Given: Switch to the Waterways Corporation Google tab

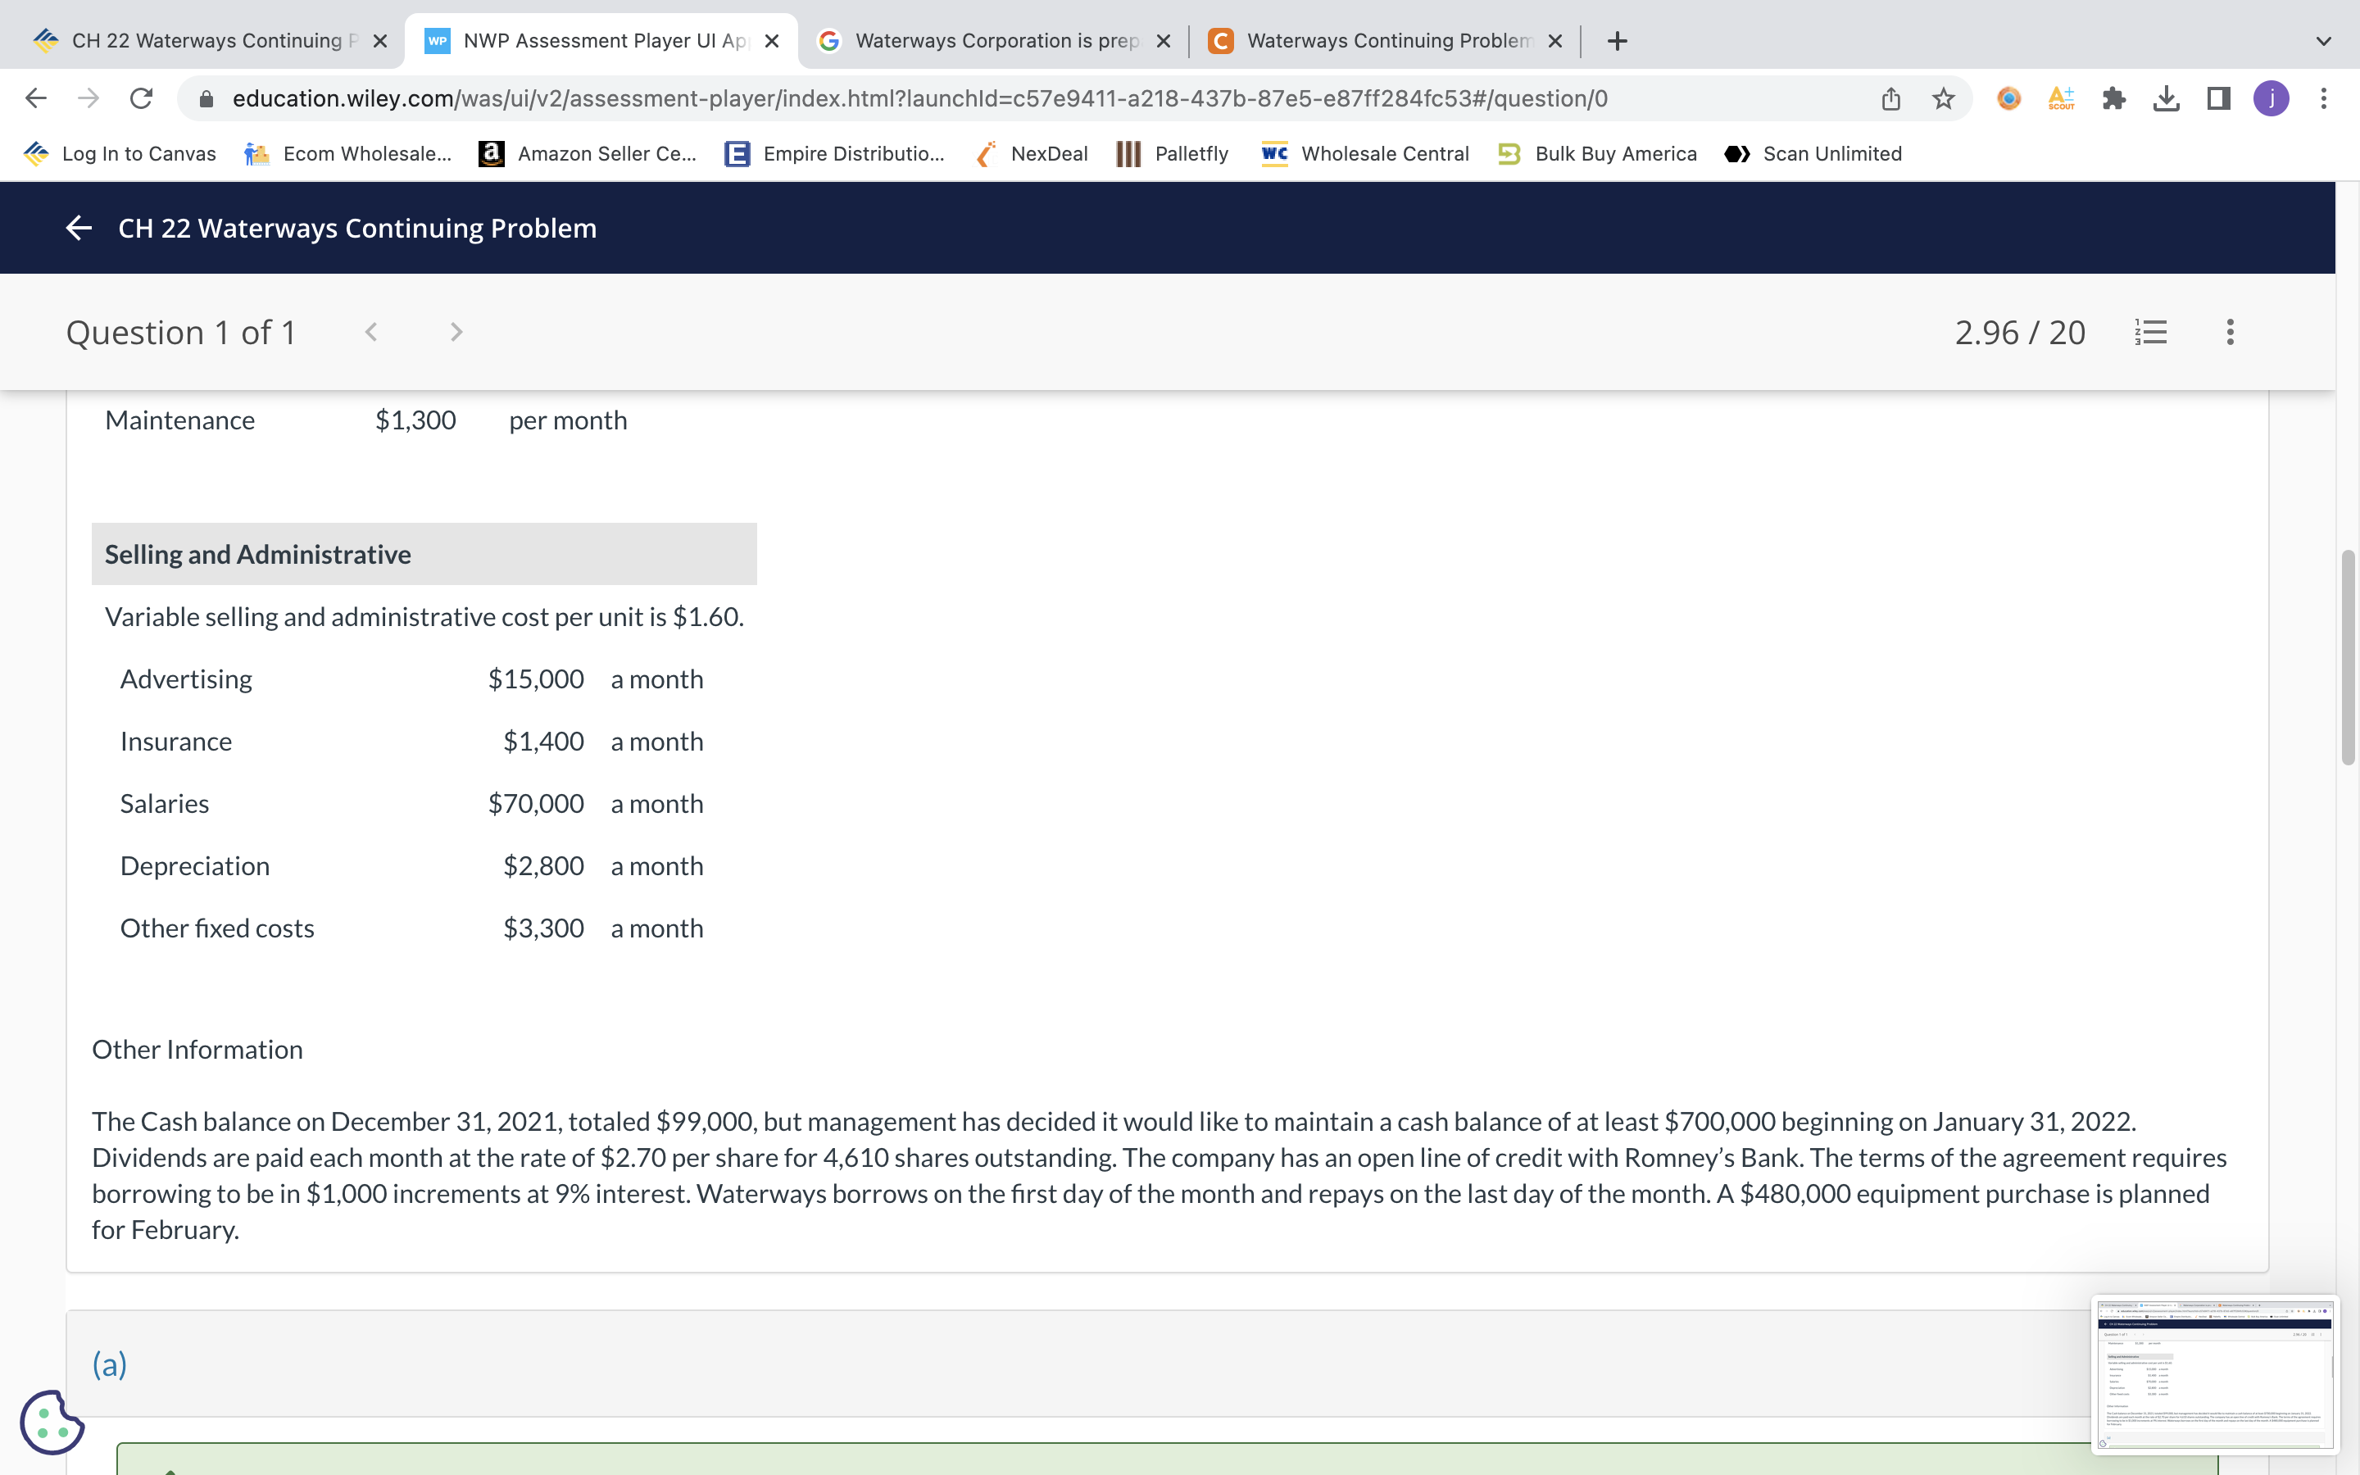Looking at the screenshot, I should tap(985, 40).
